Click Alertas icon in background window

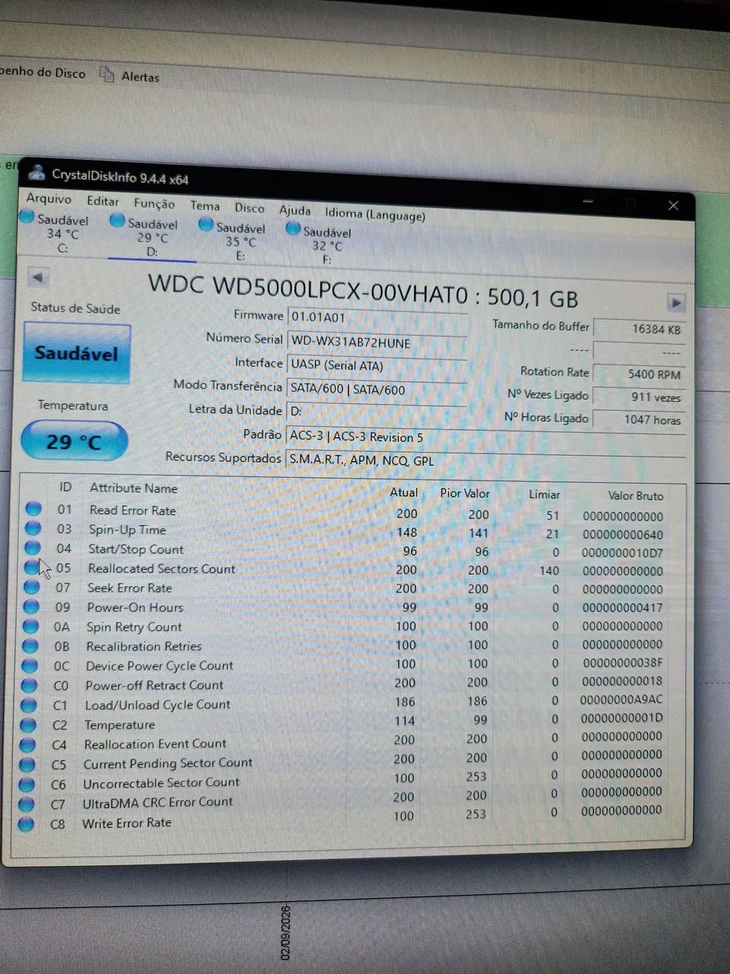coord(107,75)
